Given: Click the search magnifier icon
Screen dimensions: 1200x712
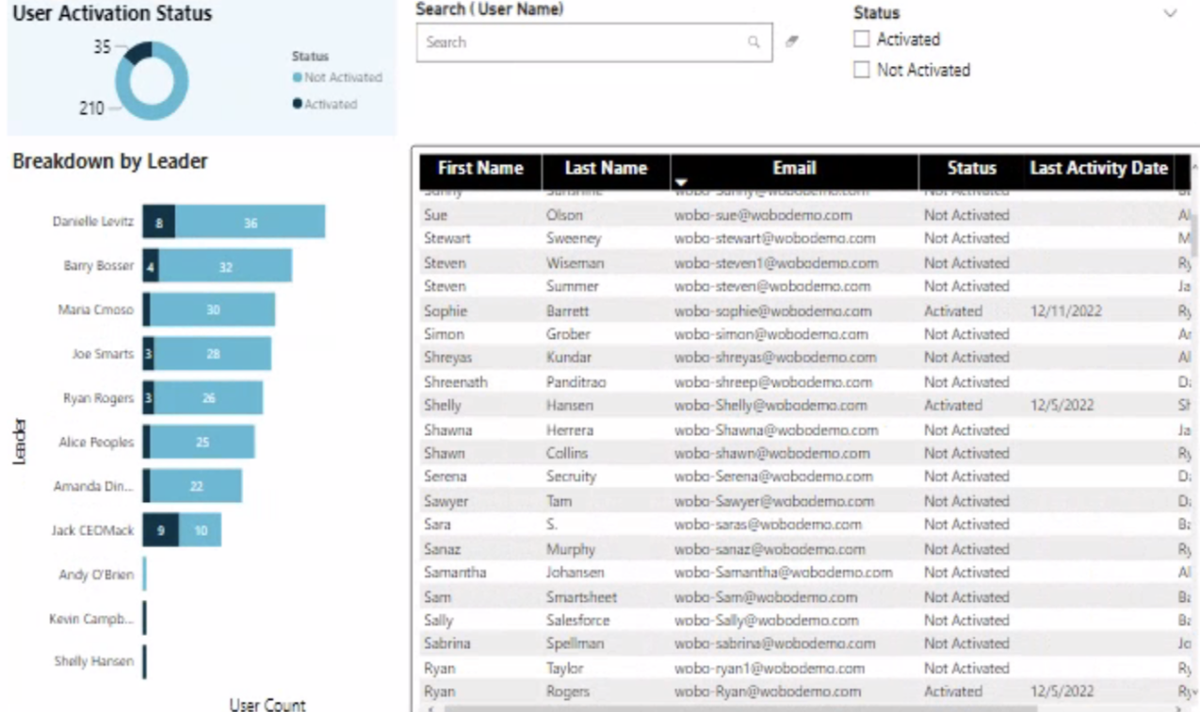Looking at the screenshot, I should click(754, 42).
